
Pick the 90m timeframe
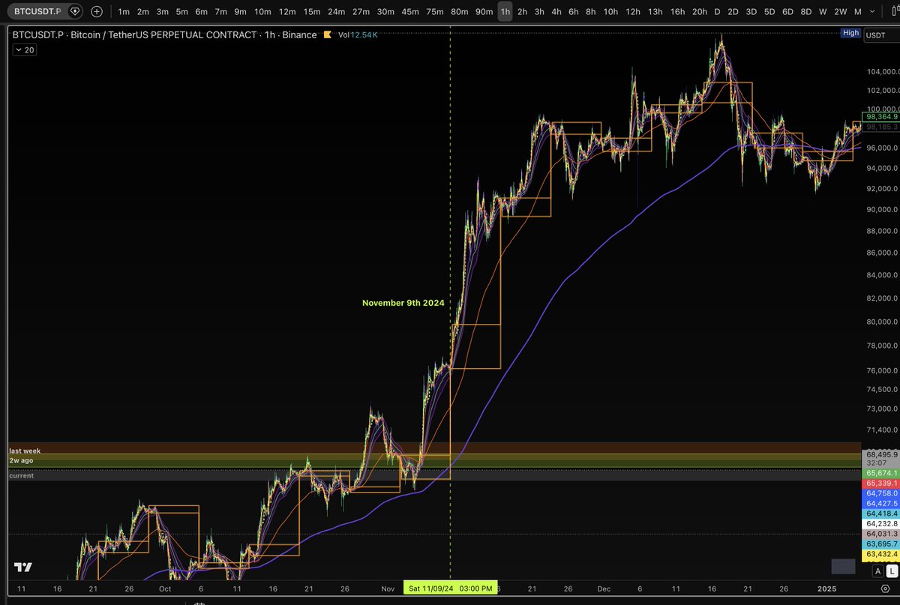click(484, 12)
